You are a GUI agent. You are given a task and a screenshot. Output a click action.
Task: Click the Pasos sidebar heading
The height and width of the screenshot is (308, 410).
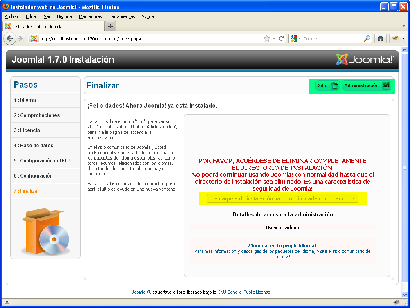(x=26, y=85)
